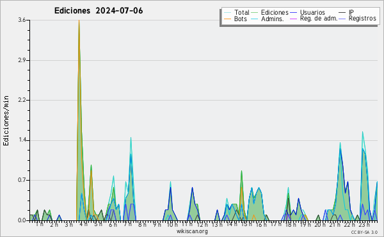The width and height of the screenshot is (384, 237).
Task: Click the '4 h' x-axis tick label
Action: [x=84, y=224]
